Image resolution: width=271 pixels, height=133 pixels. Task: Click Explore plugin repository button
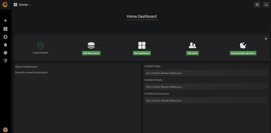coord(243,53)
